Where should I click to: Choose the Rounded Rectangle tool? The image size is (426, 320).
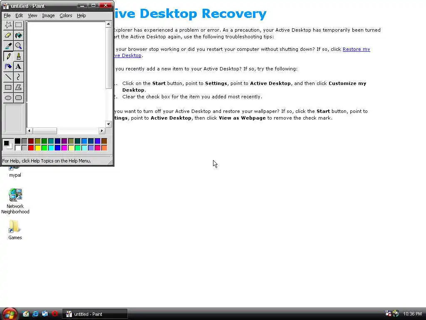tap(18, 97)
